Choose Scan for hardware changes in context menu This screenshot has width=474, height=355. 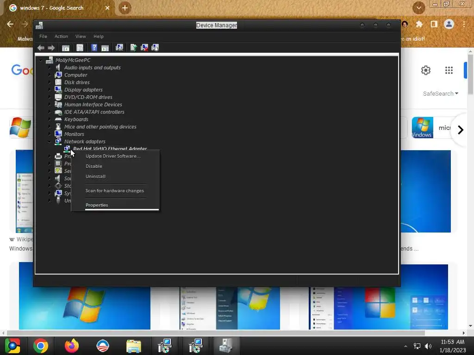[x=115, y=191]
